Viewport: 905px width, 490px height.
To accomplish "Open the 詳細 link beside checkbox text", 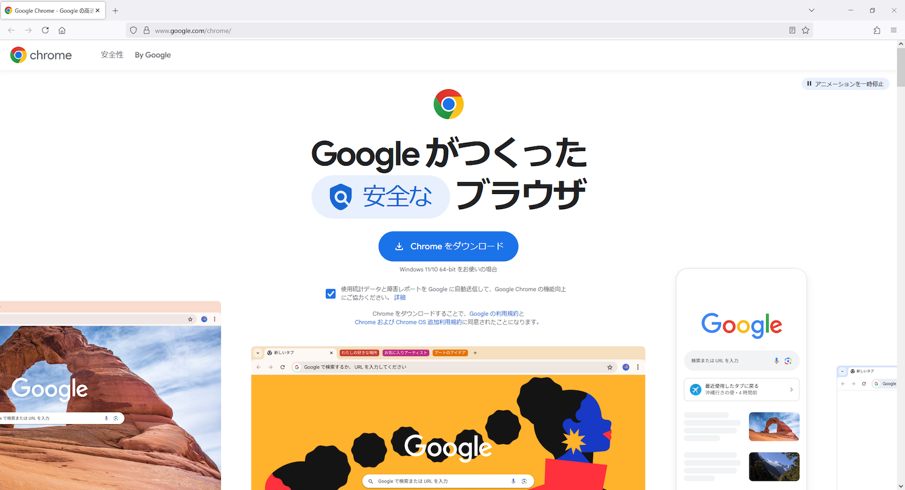I will (x=399, y=298).
